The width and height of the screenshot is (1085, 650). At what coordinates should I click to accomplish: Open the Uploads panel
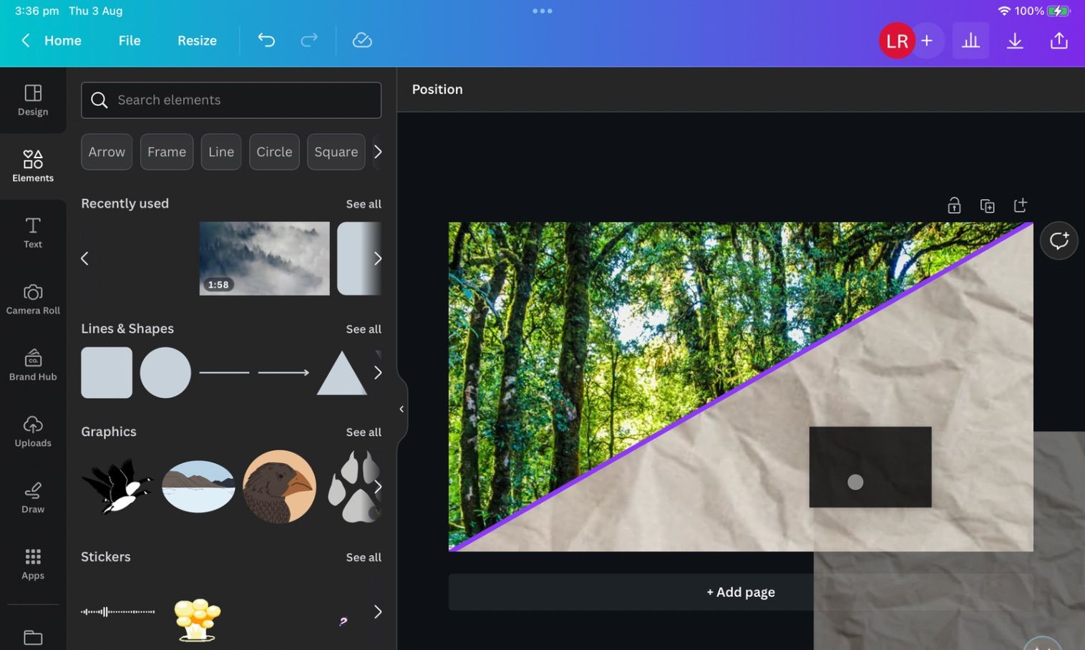(x=32, y=430)
